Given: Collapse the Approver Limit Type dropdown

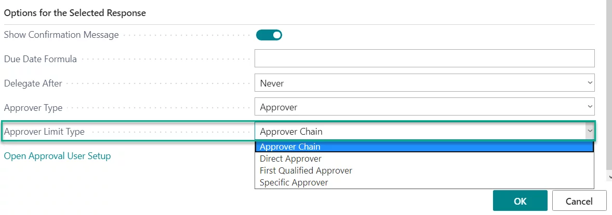Looking at the screenshot, I should [x=590, y=132].
